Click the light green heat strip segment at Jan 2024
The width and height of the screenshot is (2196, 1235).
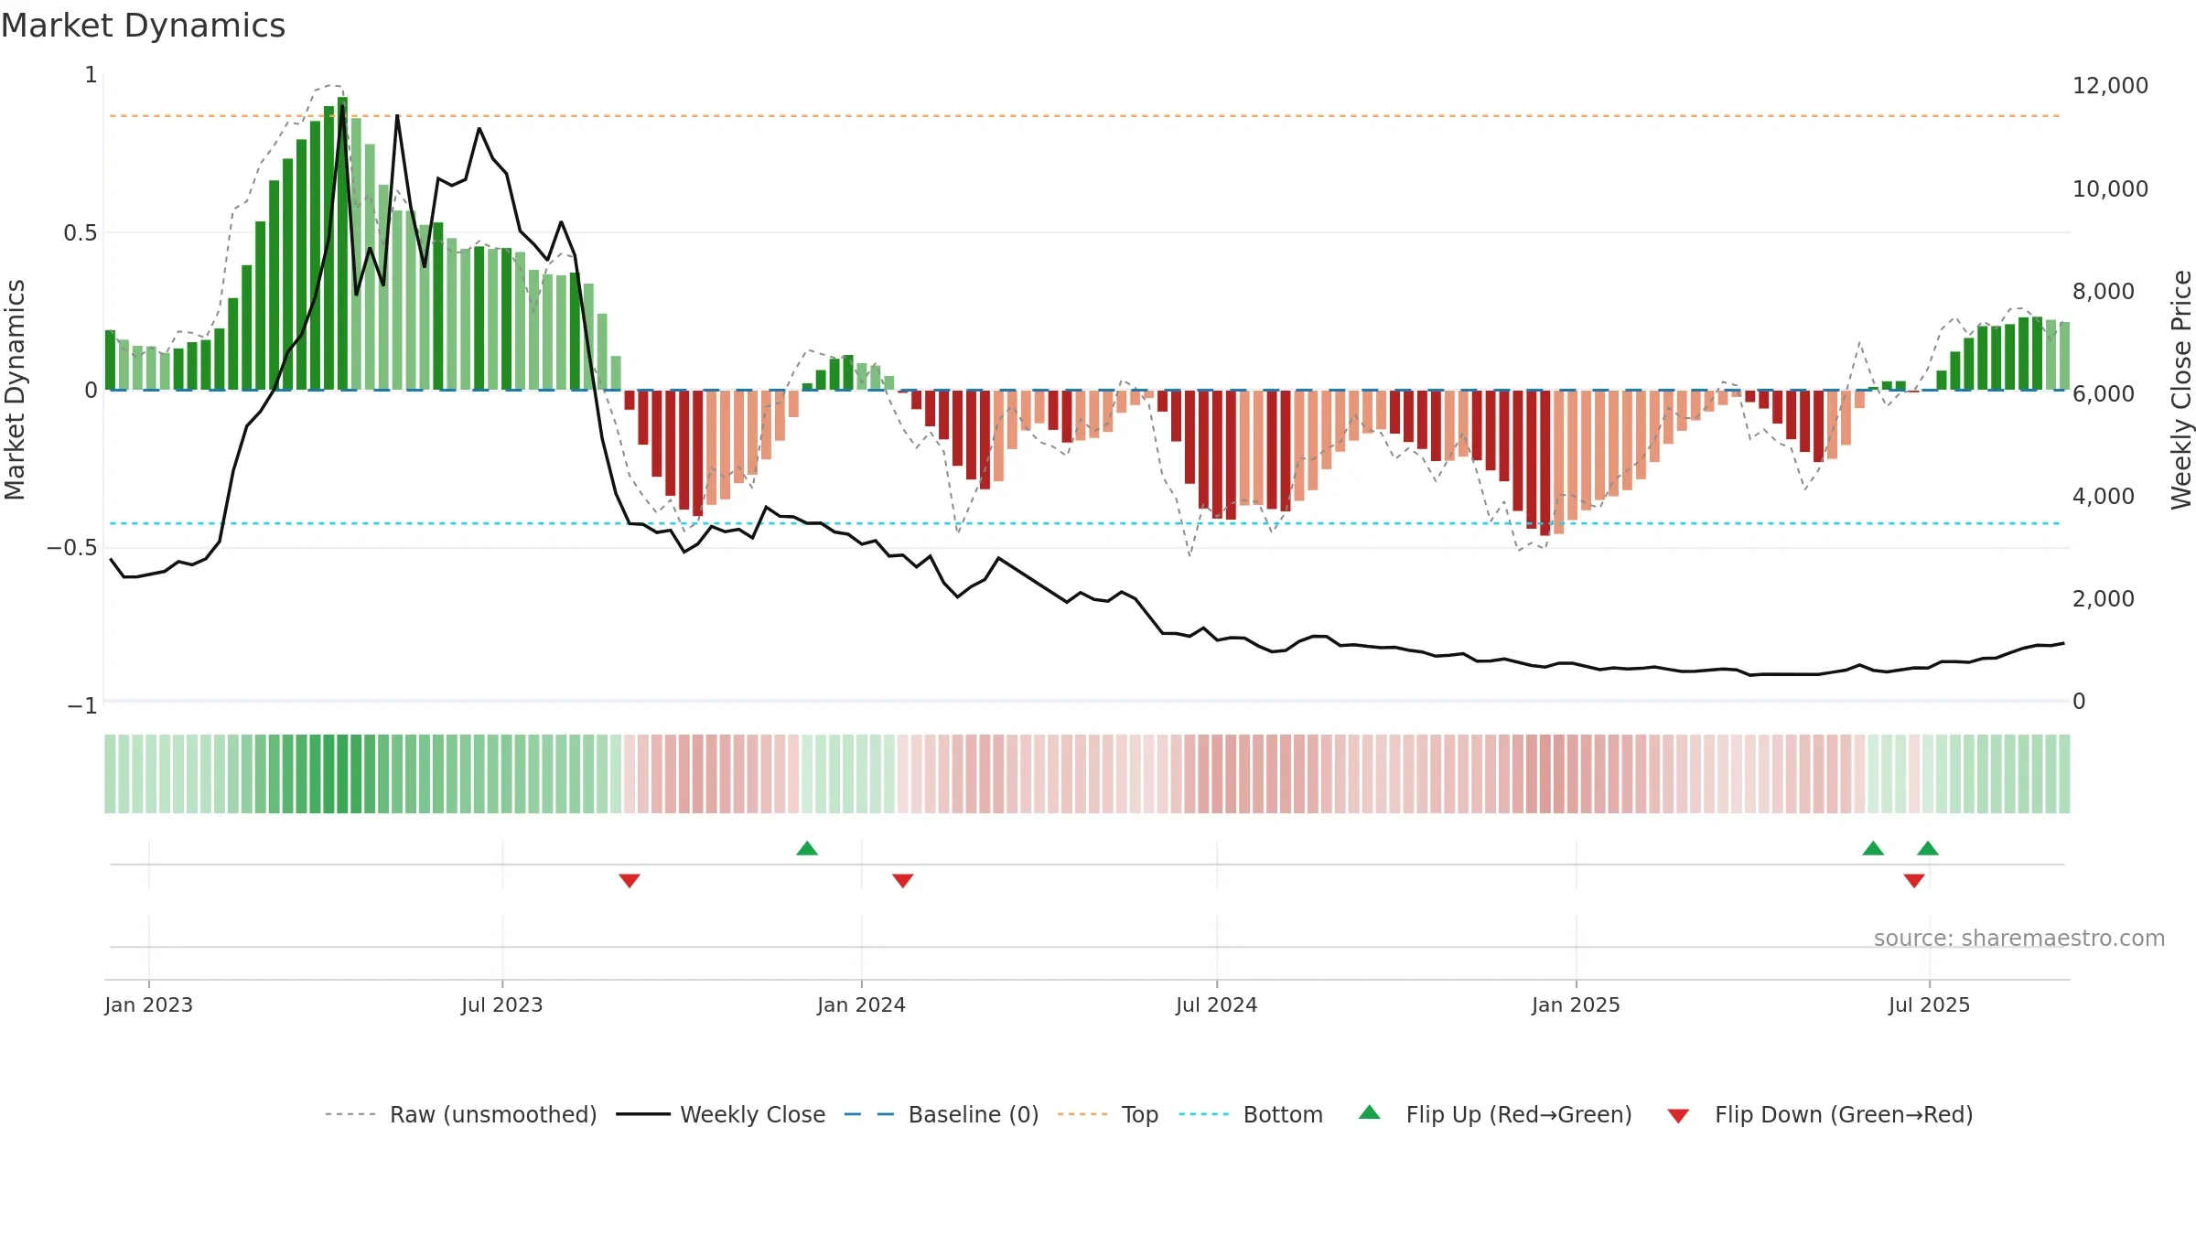tap(862, 774)
